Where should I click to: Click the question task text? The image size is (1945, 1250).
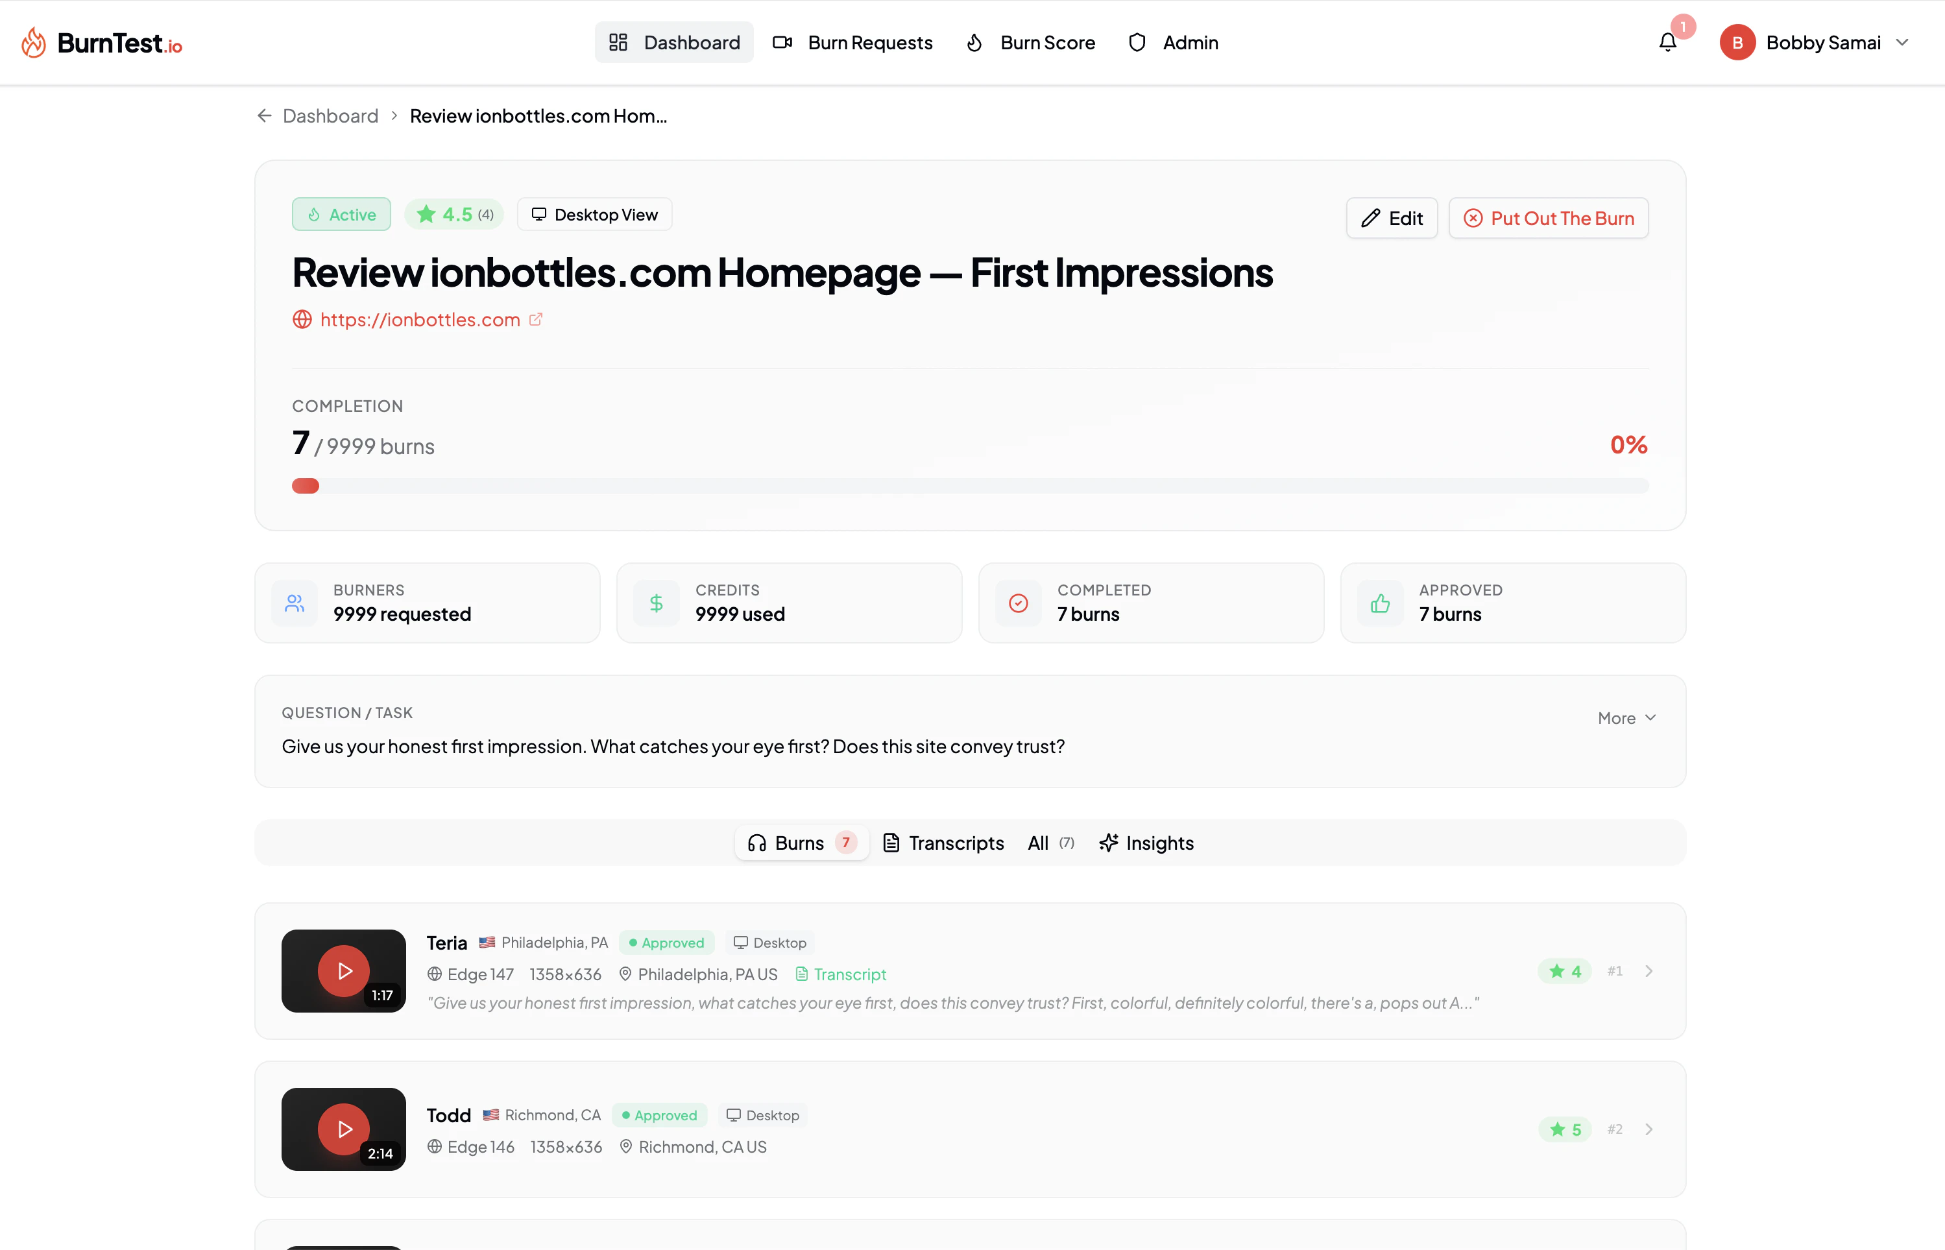pos(673,746)
